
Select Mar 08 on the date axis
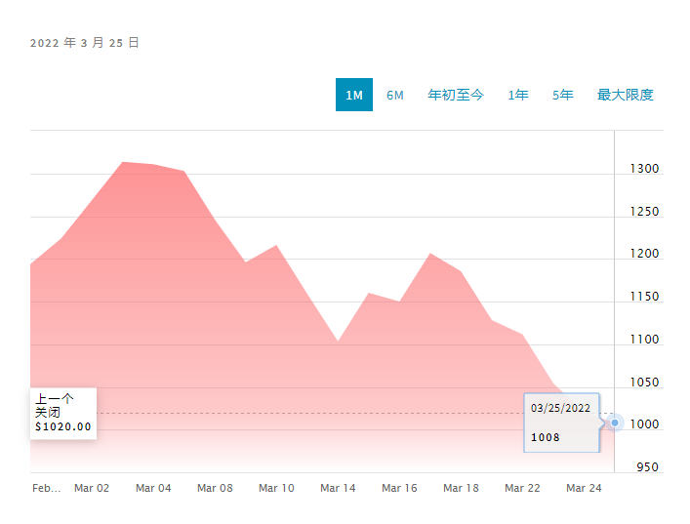tap(215, 488)
